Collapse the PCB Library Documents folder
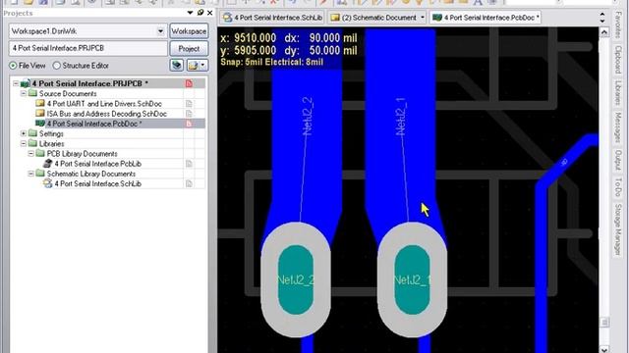Viewport: 629px width, 353px height. tap(30, 154)
